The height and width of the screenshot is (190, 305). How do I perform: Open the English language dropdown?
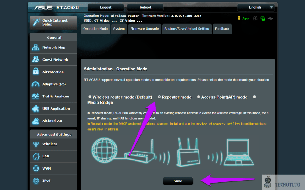point(256,7)
